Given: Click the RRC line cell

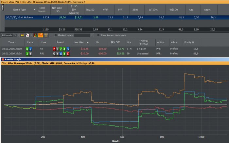Looking at the screenshot, I should (42, 53).
